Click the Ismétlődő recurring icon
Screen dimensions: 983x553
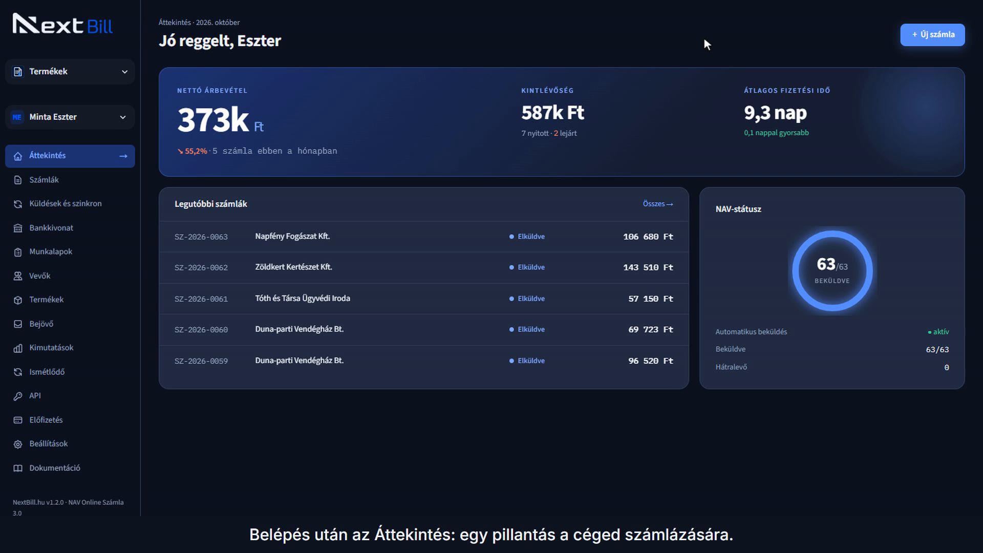click(18, 372)
